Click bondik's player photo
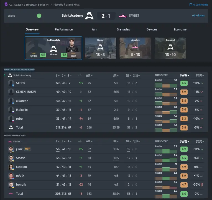Image resolution: width=212 pixels, height=200 pixels. 11,185
